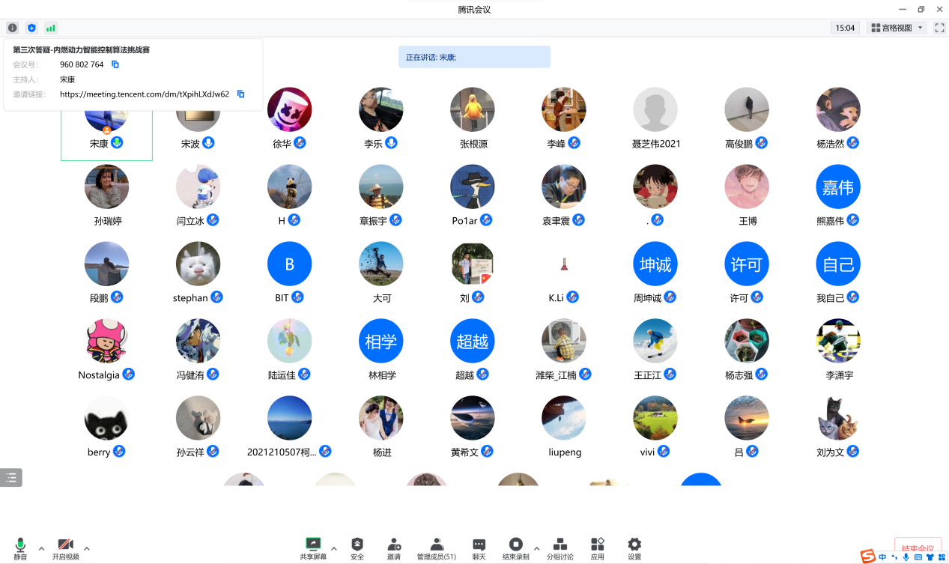Turn on camera with 开启视频

[x=65, y=548]
